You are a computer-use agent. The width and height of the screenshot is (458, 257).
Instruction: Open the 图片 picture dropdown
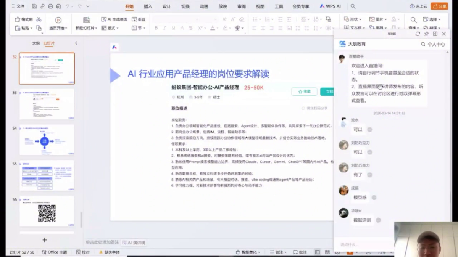378,19
